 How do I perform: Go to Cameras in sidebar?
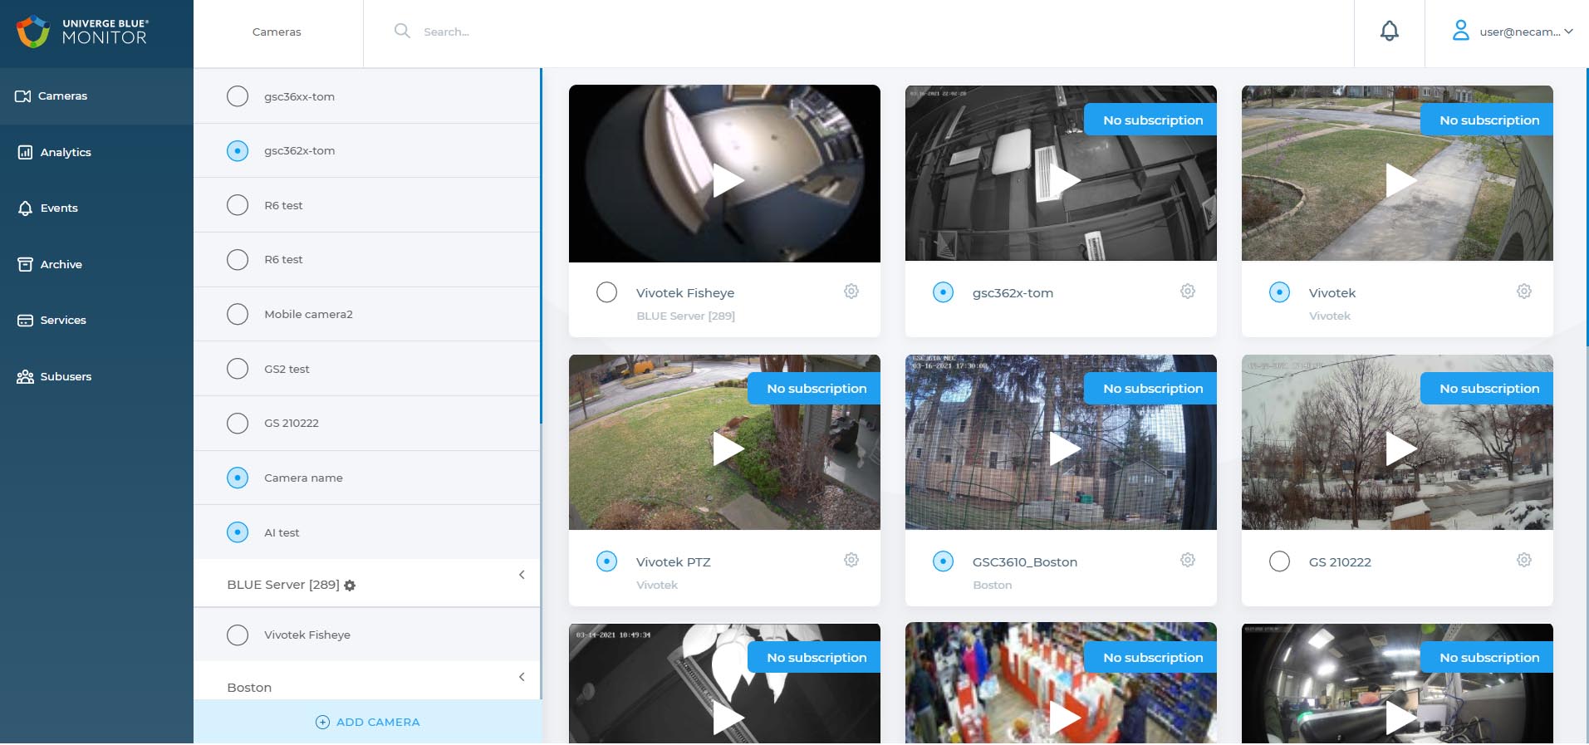pyautogui.click(x=96, y=96)
